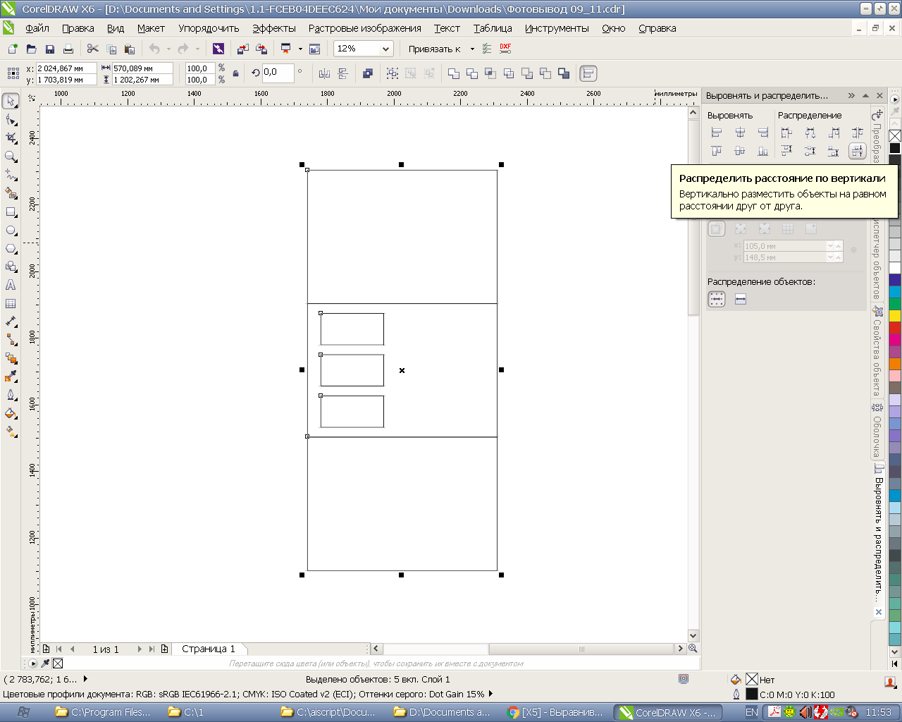The width and height of the screenshot is (902, 722).
Task: Open the Растровые изображения menu
Action: click(x=365, y=28)
